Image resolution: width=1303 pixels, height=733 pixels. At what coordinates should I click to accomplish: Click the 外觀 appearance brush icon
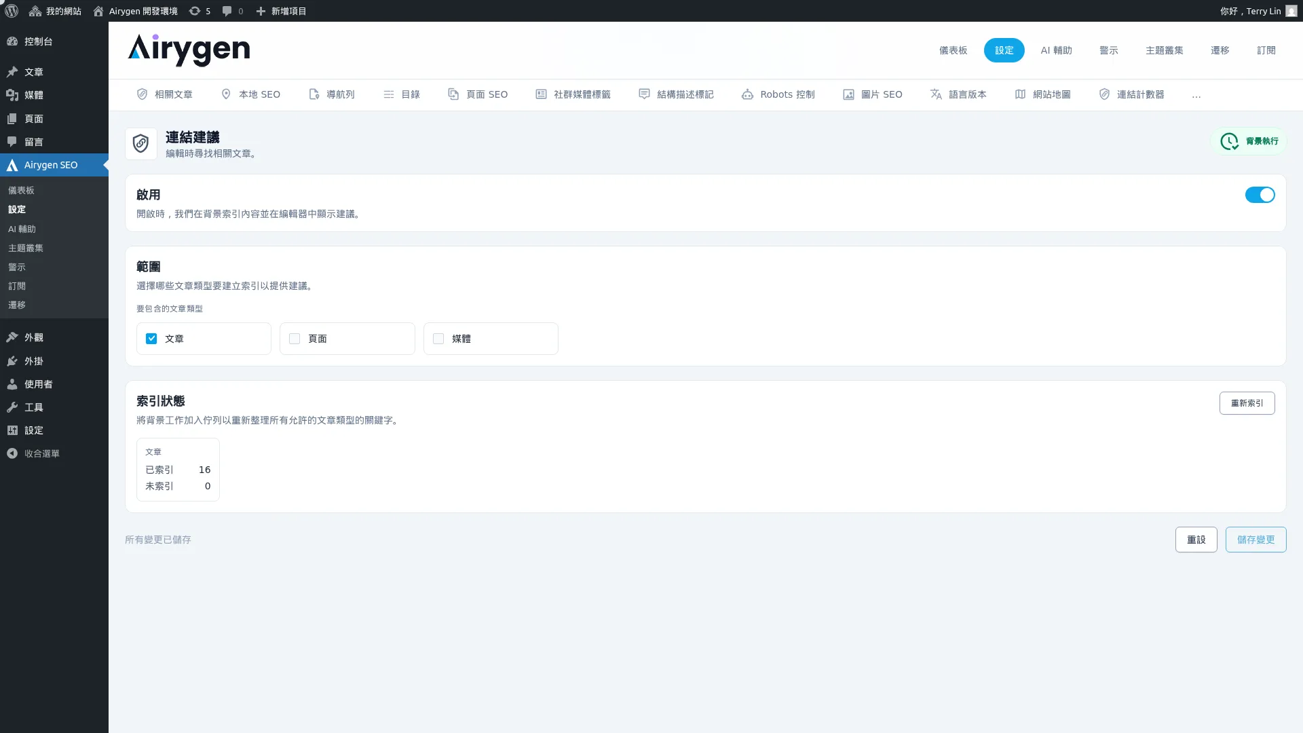12,337
